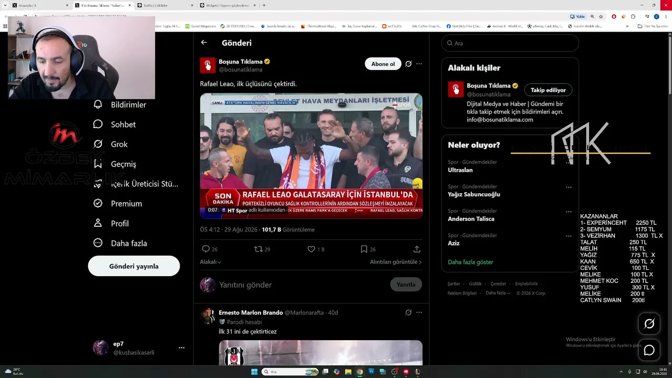Open Boşuna Tıklama's avatar on the post
Viewport: 672px width, 378px height.
click(x=208, y=65)
